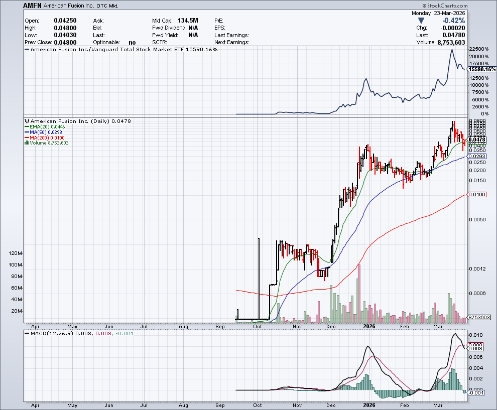
Task: Click the red 0.0100 MA axis tag
Action: pos(477,195)
